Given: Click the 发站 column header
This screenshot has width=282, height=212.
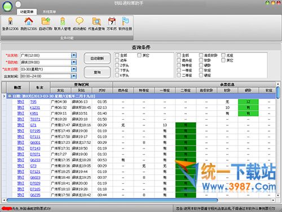Looking at the screenshot, I should tap(60, 91).
